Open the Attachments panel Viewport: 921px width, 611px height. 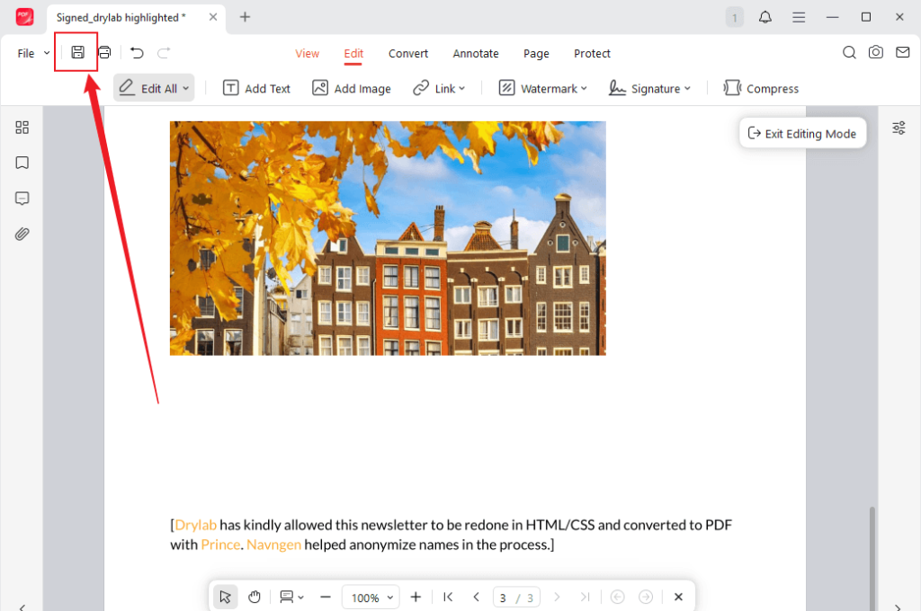tap(22, 234)
